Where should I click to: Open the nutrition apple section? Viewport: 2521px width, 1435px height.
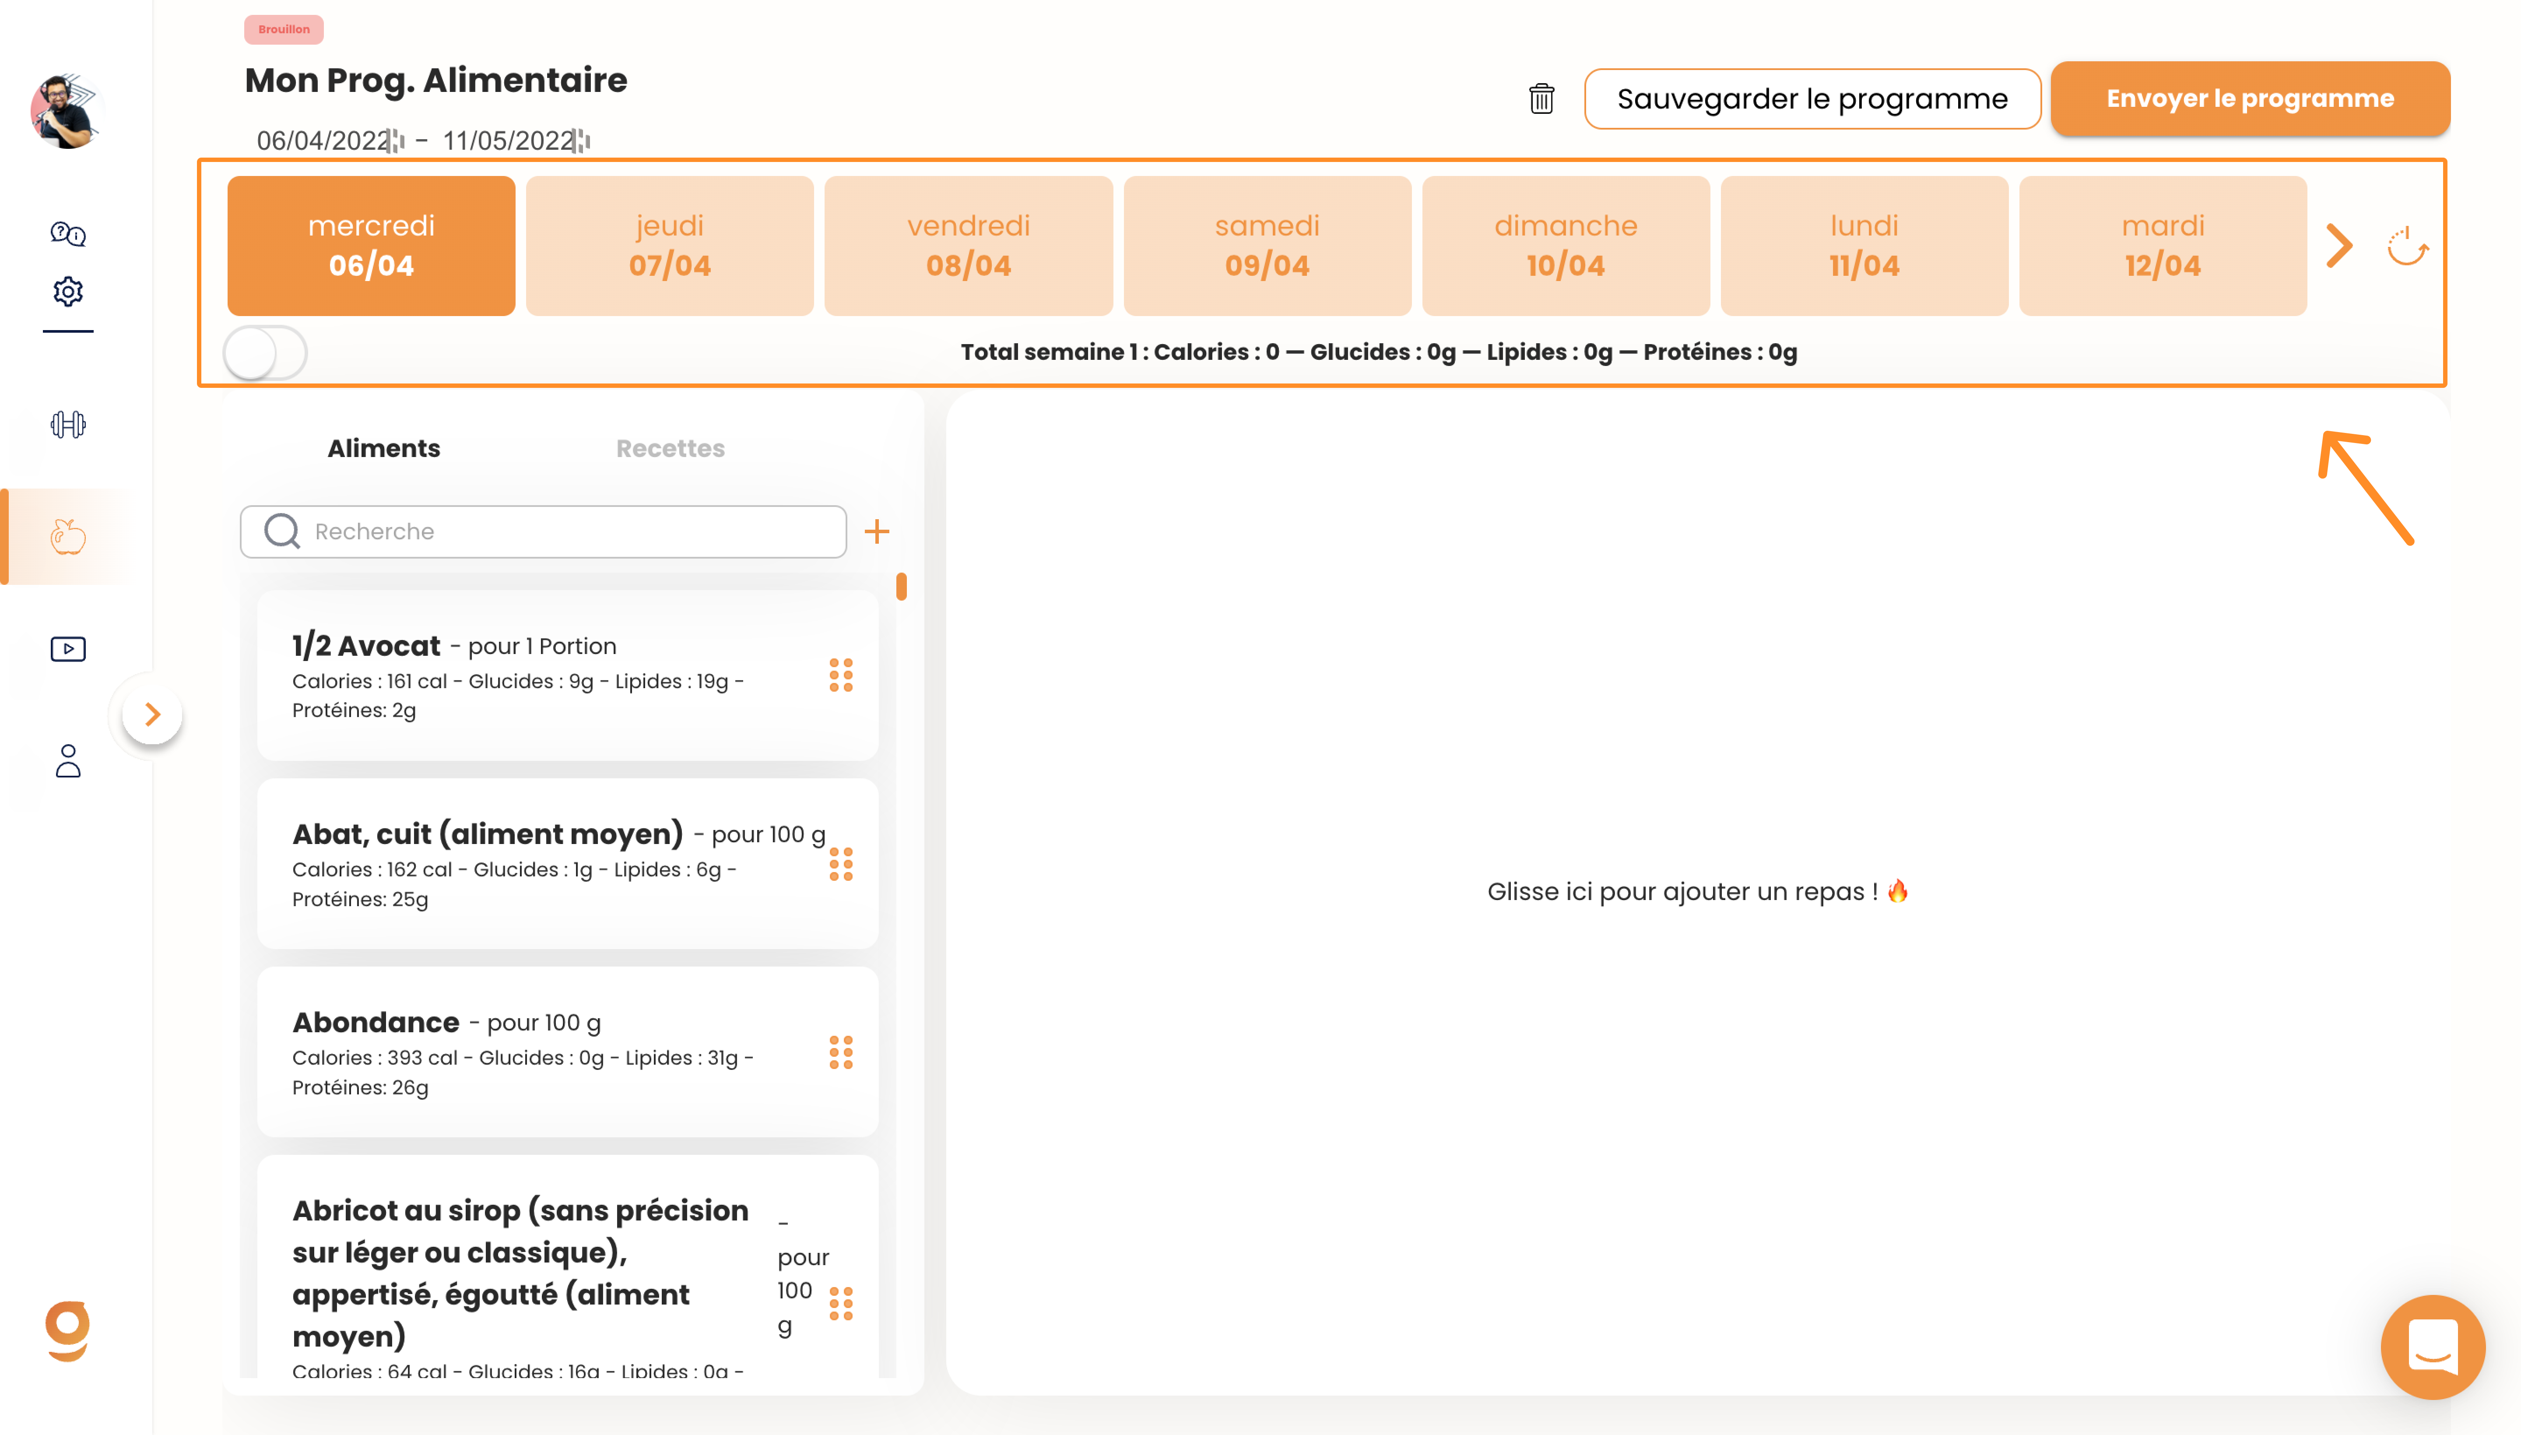coord(68,536)
